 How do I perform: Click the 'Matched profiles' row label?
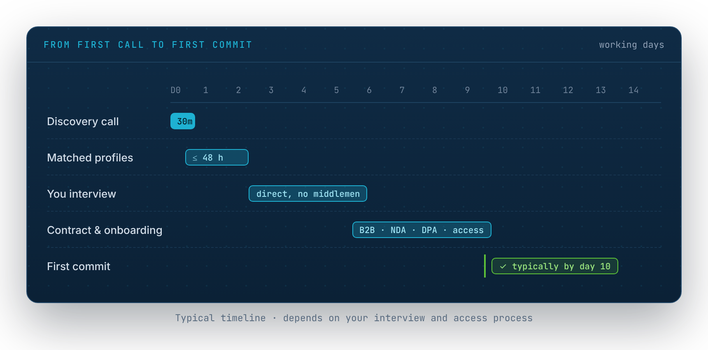pyautogui.click(x=90, y=158)
